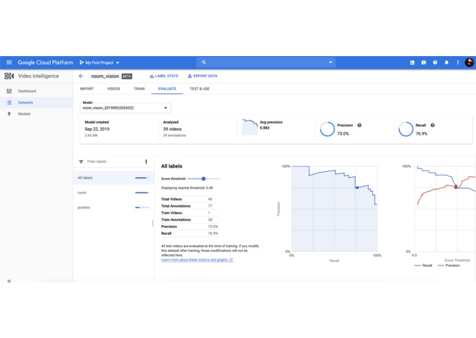Click the Recall help icon
The image size is (476, 338).
(x=433, y=125)
